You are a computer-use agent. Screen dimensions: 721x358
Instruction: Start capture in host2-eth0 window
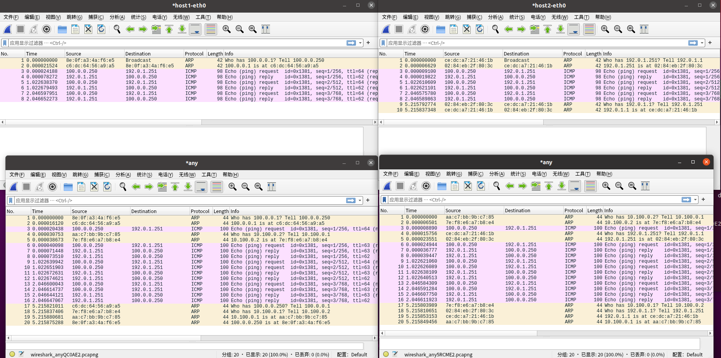(x=386, y=29)
